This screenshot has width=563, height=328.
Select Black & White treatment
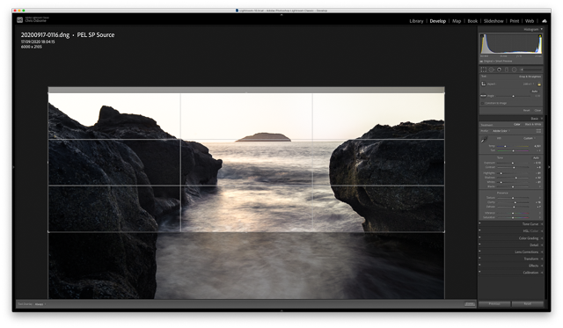coord(533,124)
